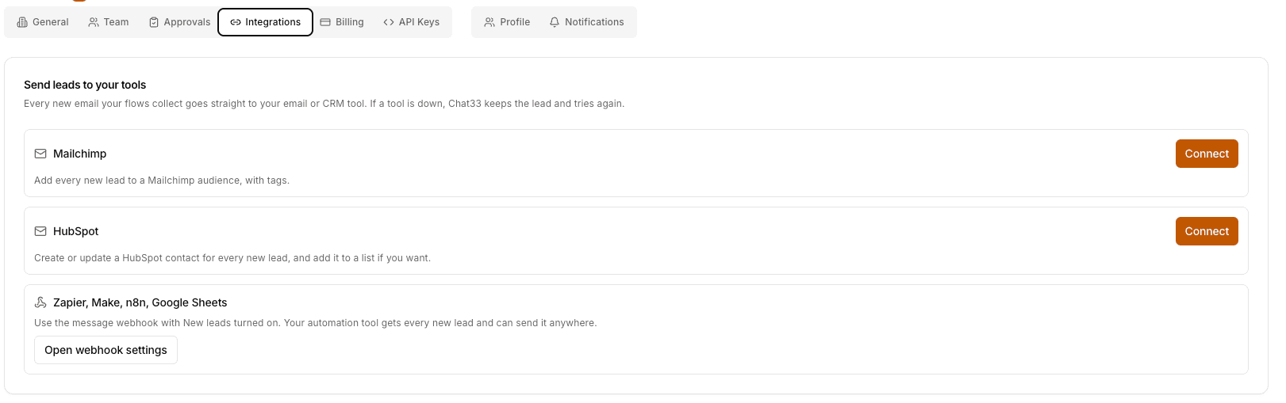1286x403 pixels.
Task: Click the 'Use the message webhook' description
Action: [x=316, y=323]
